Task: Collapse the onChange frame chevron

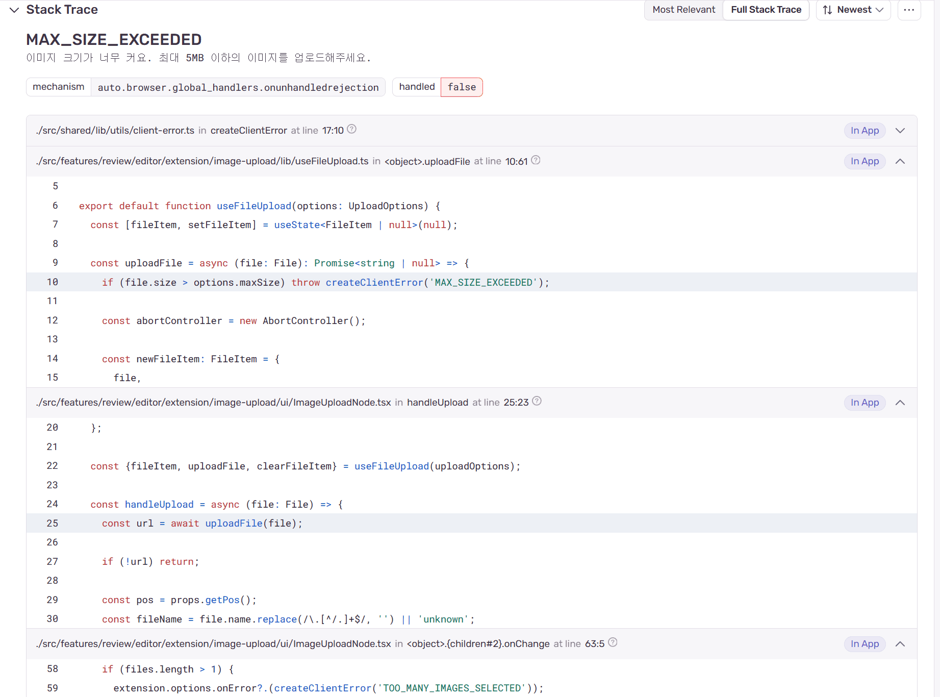Action: [900, 644]
